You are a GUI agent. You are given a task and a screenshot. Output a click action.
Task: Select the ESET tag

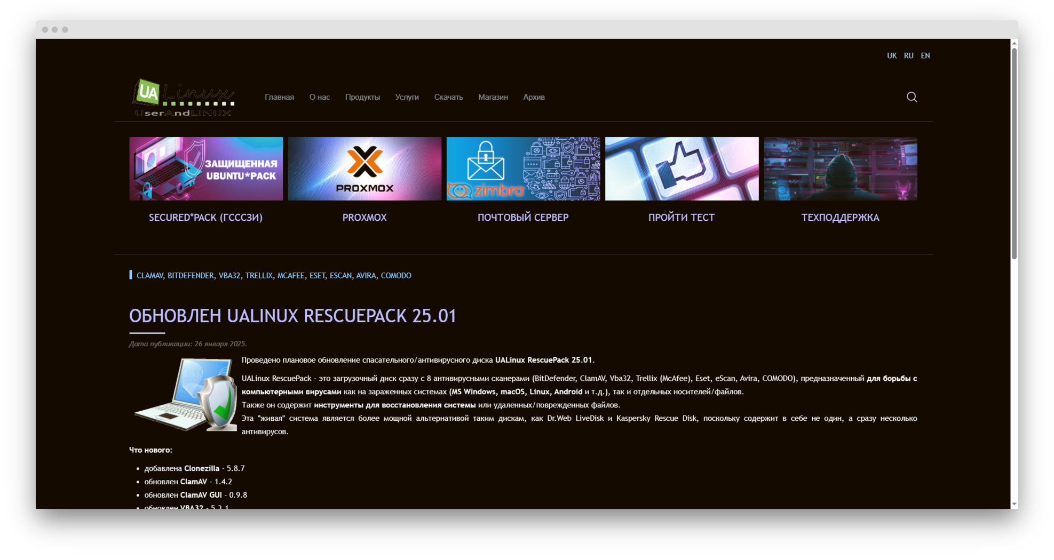[317, 276]
